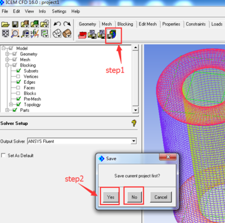The width and height of the screenshot is (225, 223).
Task: Click yellow Solver Setup help icon
Action: tap(134, 123)
